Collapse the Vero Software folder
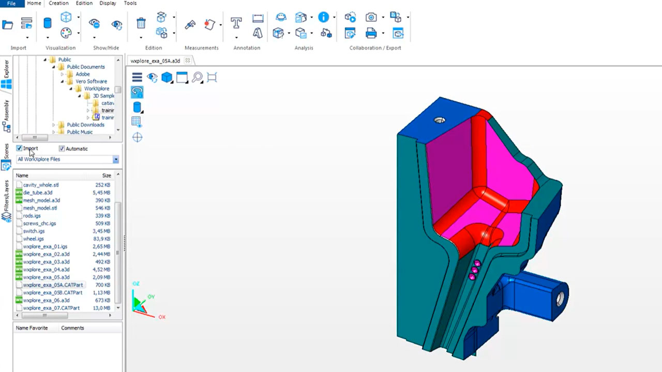 click(x=63, y=82)
